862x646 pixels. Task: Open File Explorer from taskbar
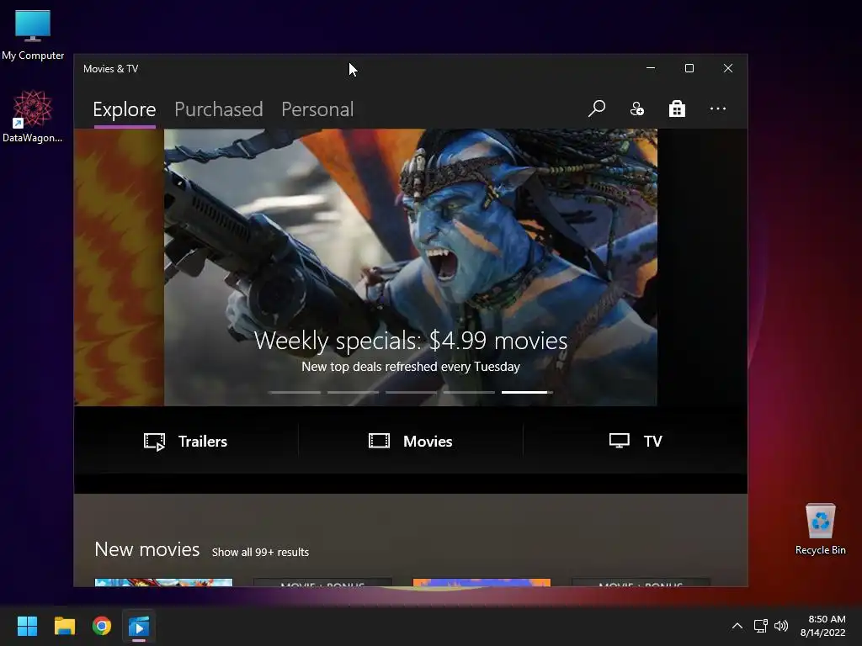coord(64,626)
